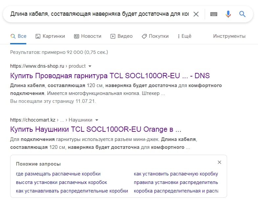Open 'как установить распаечную коробку' suggestion

point(176,174)
